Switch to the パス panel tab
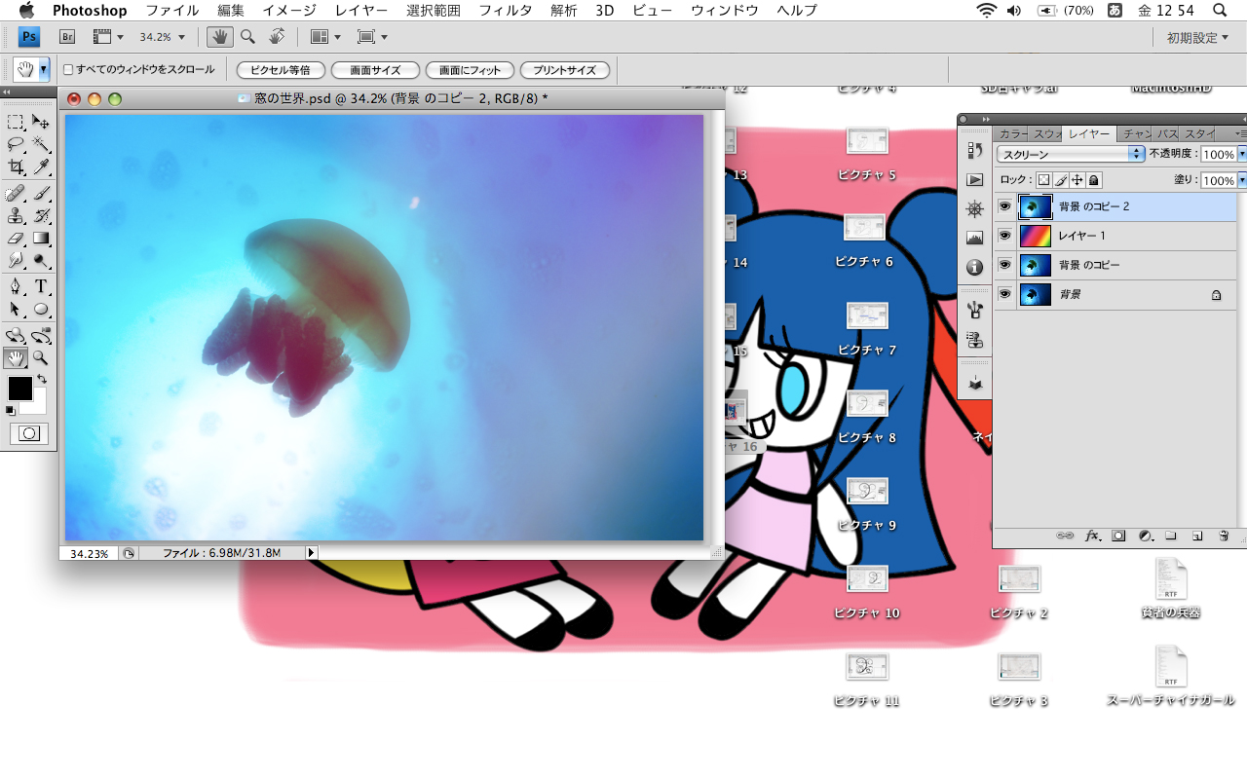Viewport: 1247px width, 779px height. 1167,133
